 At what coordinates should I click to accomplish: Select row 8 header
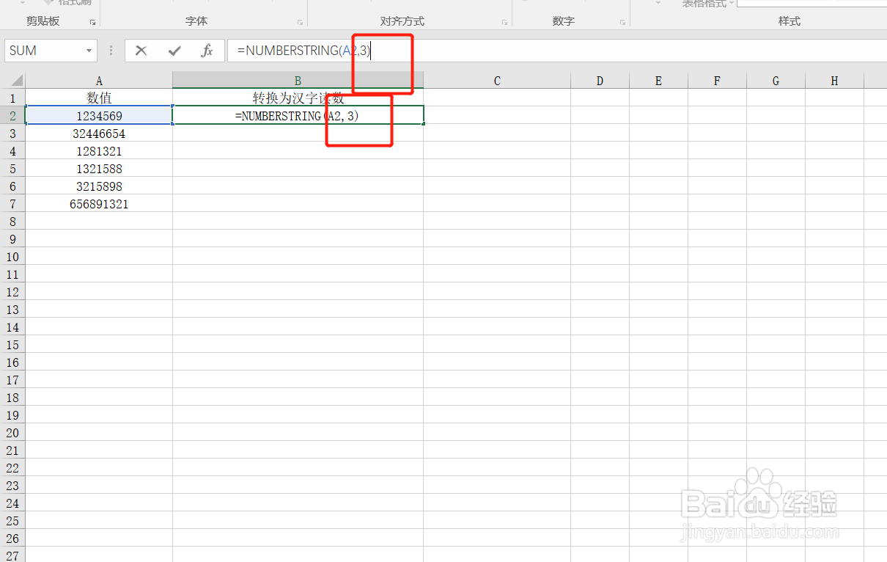tap(12, 221)
